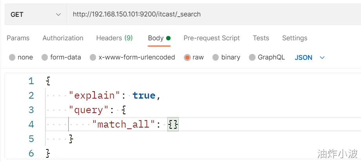Choose the form-data radio option
Viewport: 361px width, 162px height.
45,58
